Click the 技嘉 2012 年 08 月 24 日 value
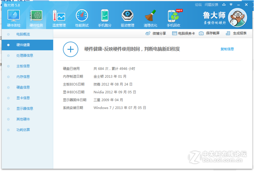The height and width of the screenshot is (171, 254). [x=113, y=84]
